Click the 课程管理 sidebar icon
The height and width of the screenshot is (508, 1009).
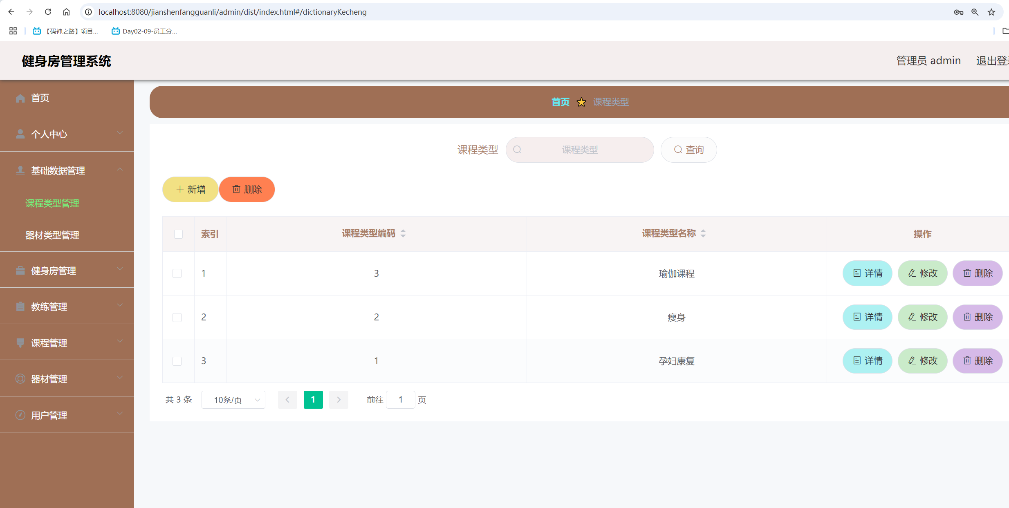20,343
